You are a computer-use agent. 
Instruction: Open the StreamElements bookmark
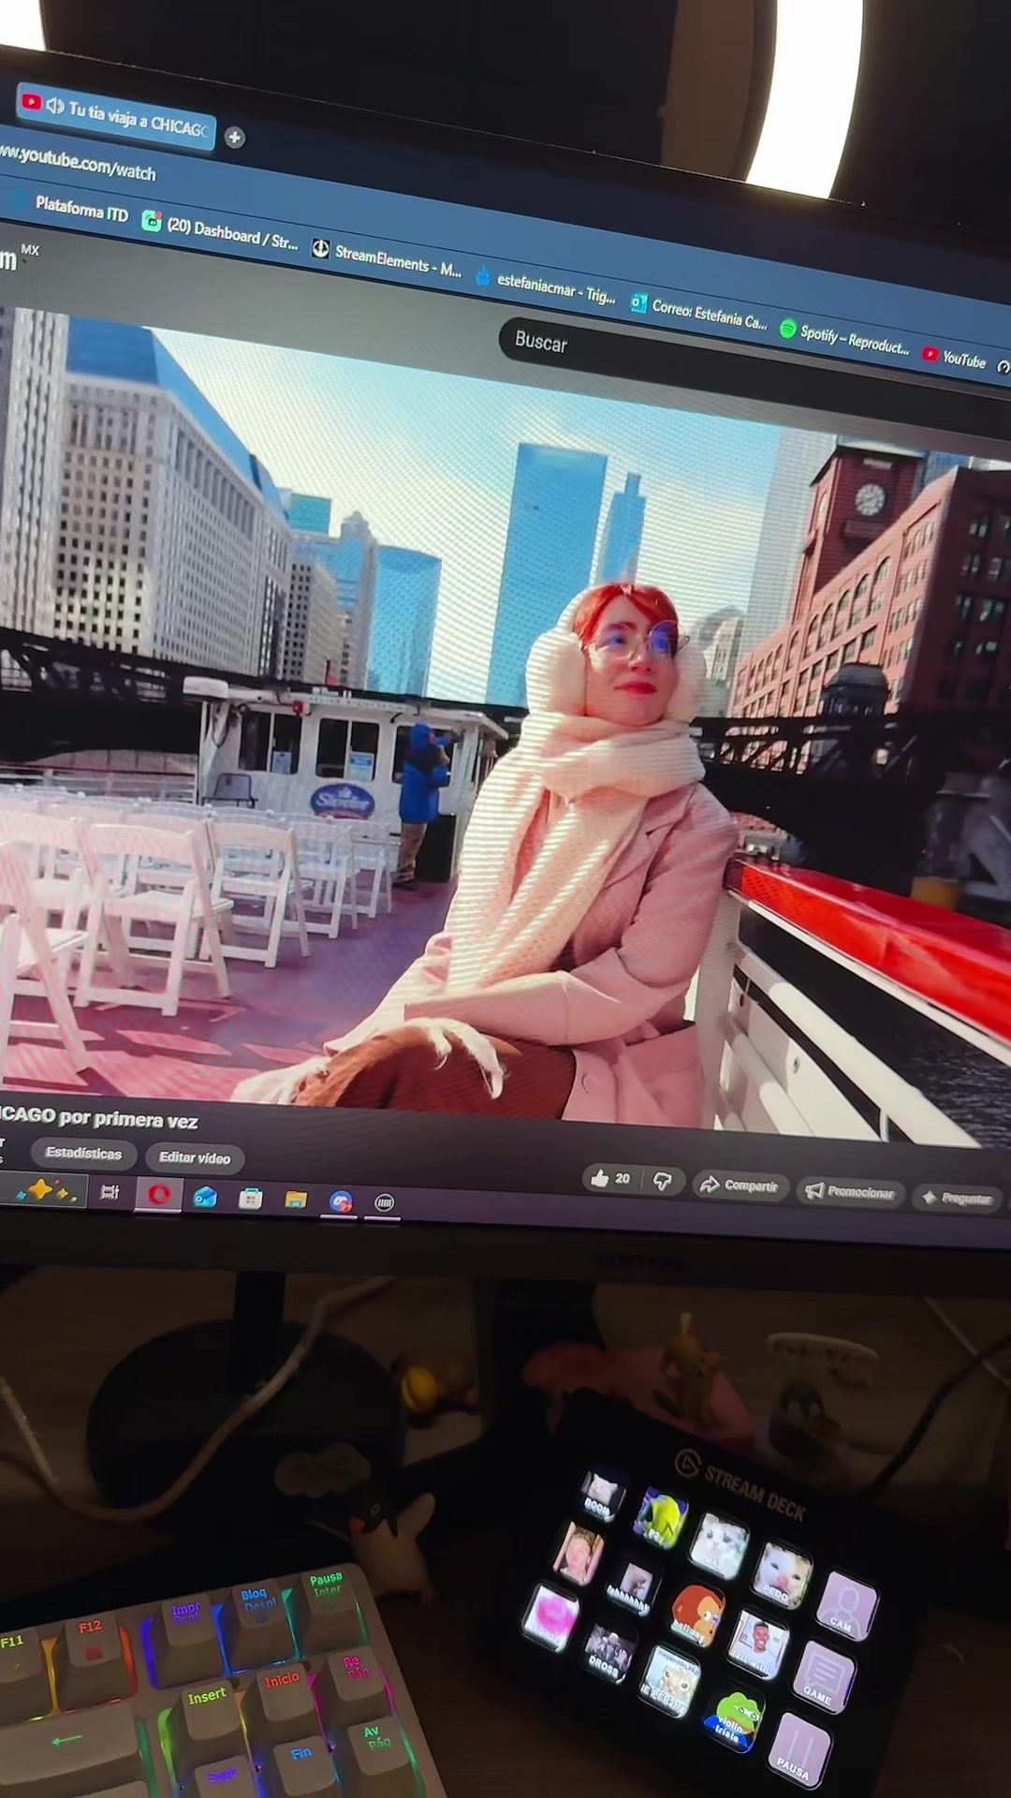pos(387,259)
